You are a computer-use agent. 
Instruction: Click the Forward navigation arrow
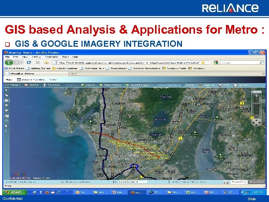click(17, 62)
